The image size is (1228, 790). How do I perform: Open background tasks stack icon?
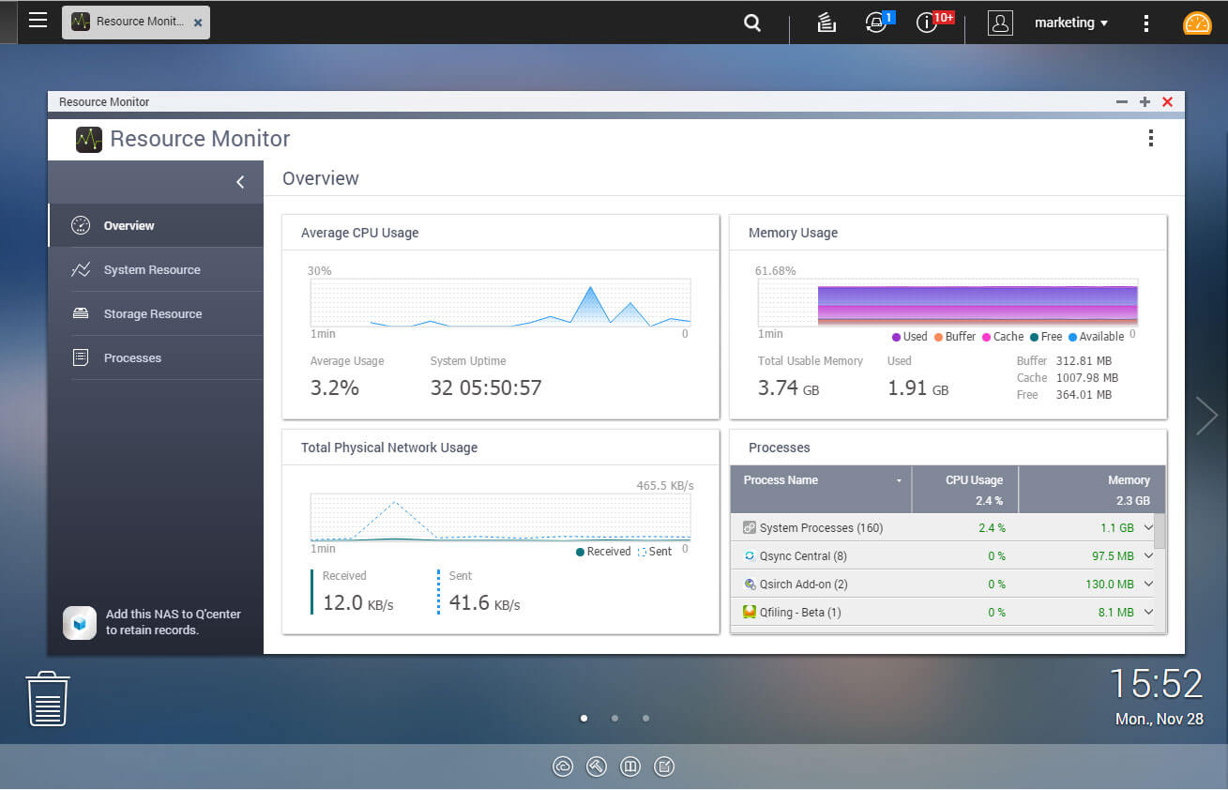pyautogui.click(x=826, y=23)
